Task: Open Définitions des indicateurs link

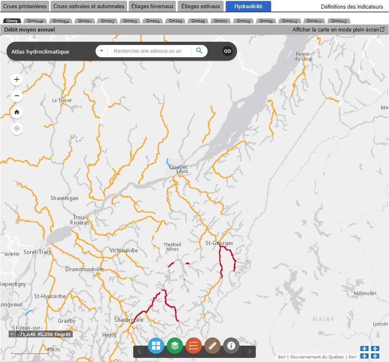Action: click(352, 7)
